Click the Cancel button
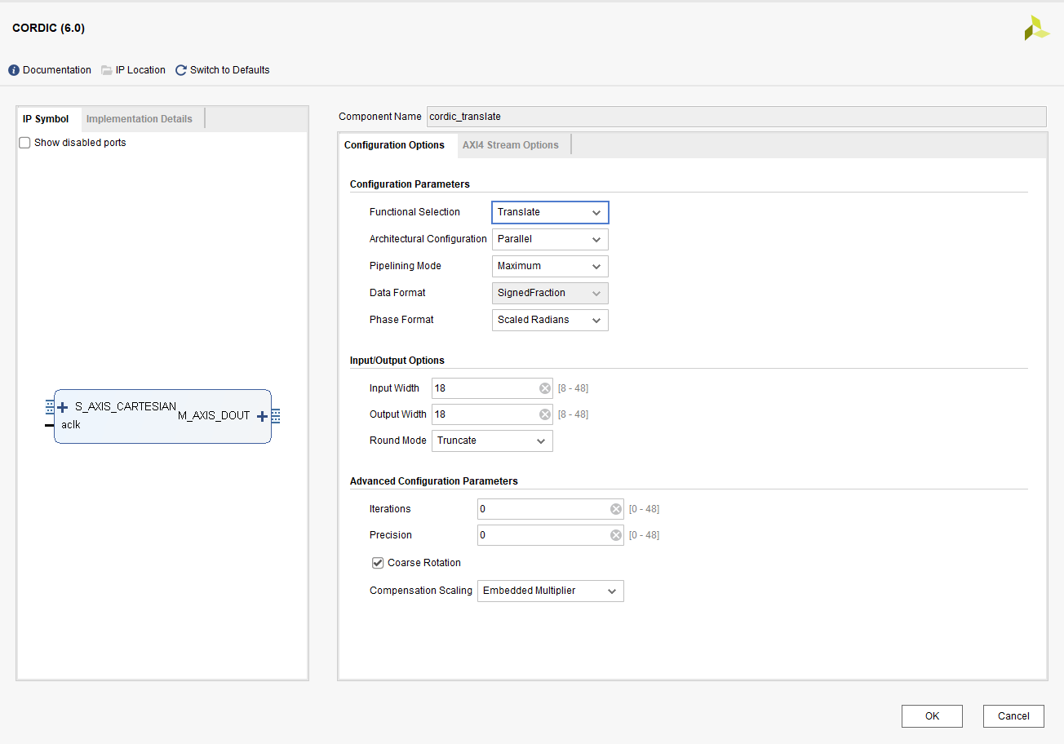This screenshot has height=744, width=1064. 1013,716
